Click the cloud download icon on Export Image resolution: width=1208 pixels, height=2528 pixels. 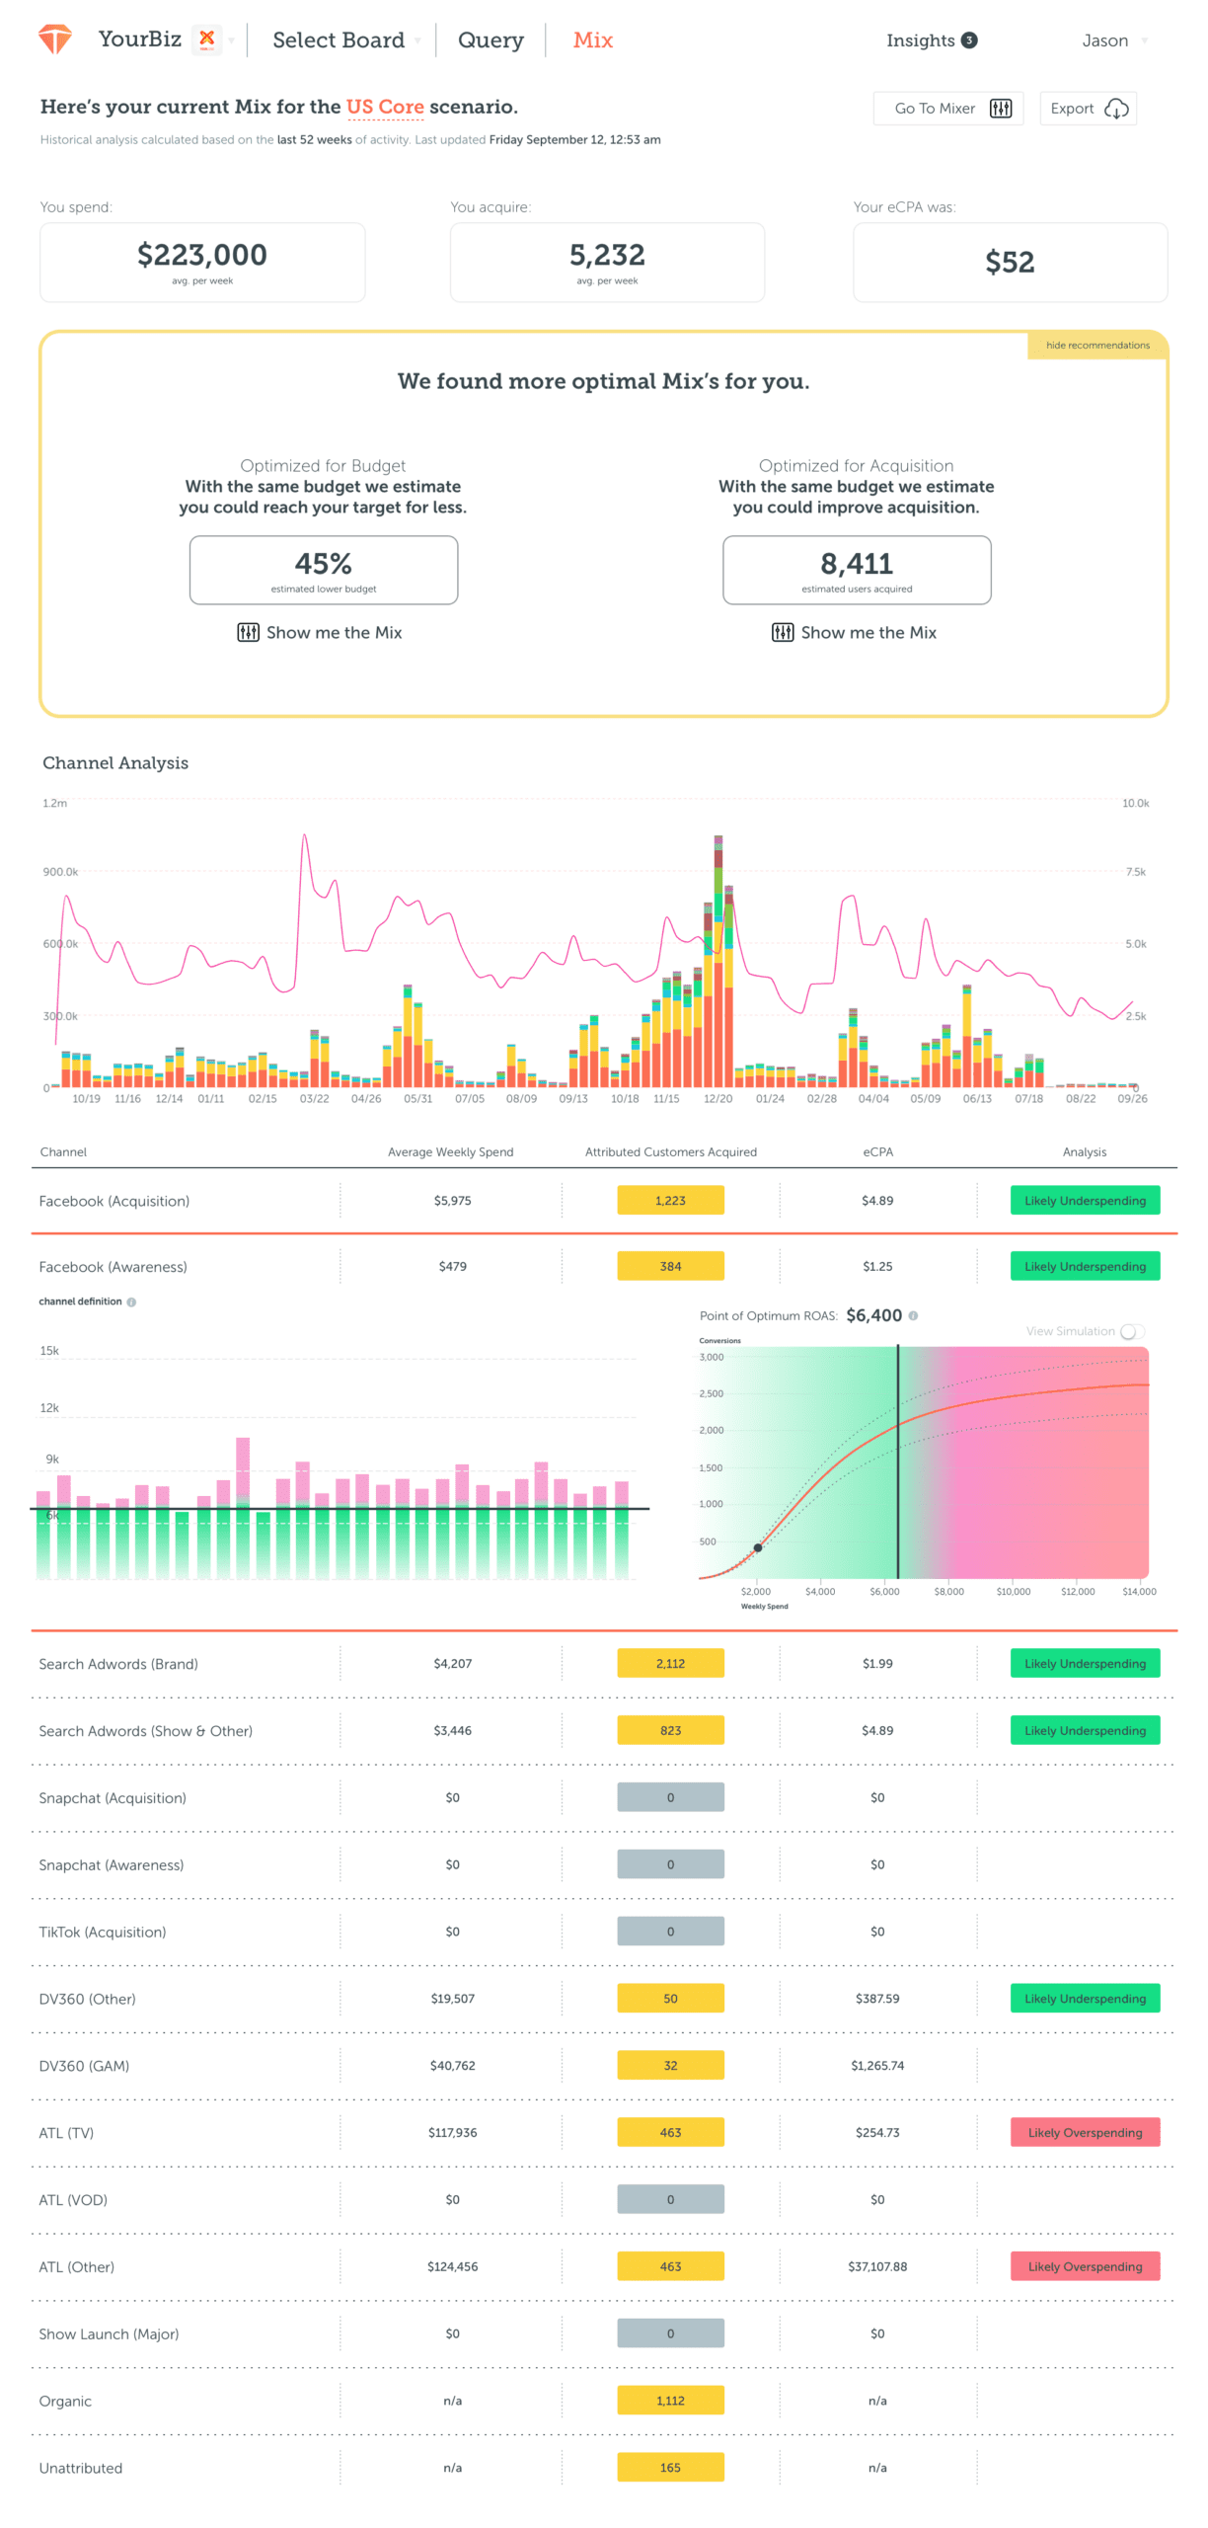(x=1116, y=109)
